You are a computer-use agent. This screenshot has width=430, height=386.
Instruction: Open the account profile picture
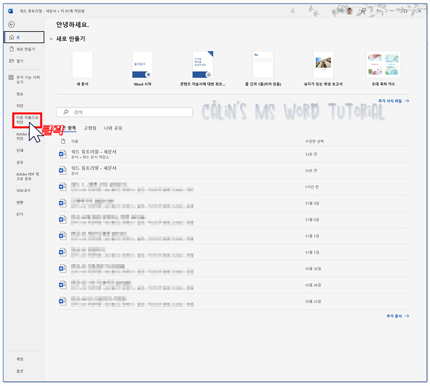349,11
